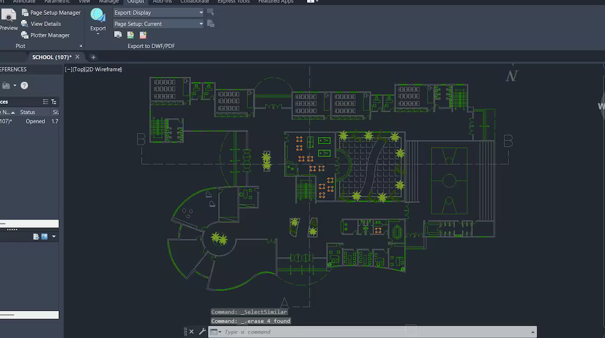
Task: Select the Output ribbon tab
Action: coord(135,2)
